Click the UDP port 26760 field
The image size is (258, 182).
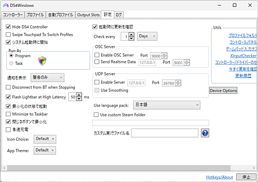[x=169, y=83]
